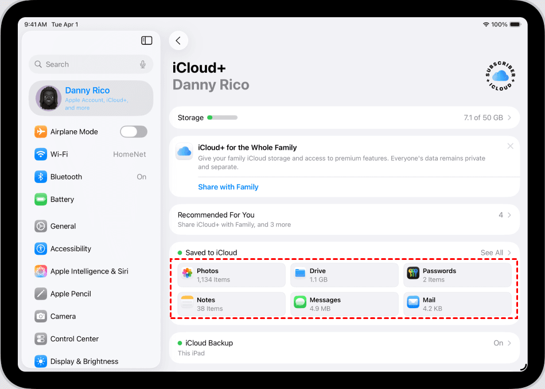Image resolution: width=545 pixels, height=389 pixels.
Task: Select Battery in the sidebar
Action: click(91, 199)
